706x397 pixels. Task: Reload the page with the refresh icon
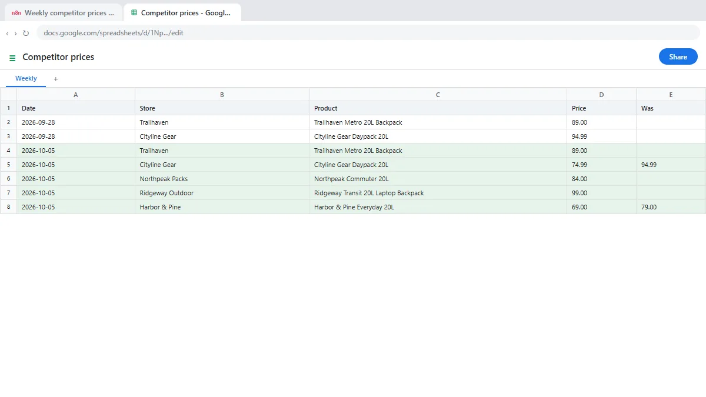26,34
